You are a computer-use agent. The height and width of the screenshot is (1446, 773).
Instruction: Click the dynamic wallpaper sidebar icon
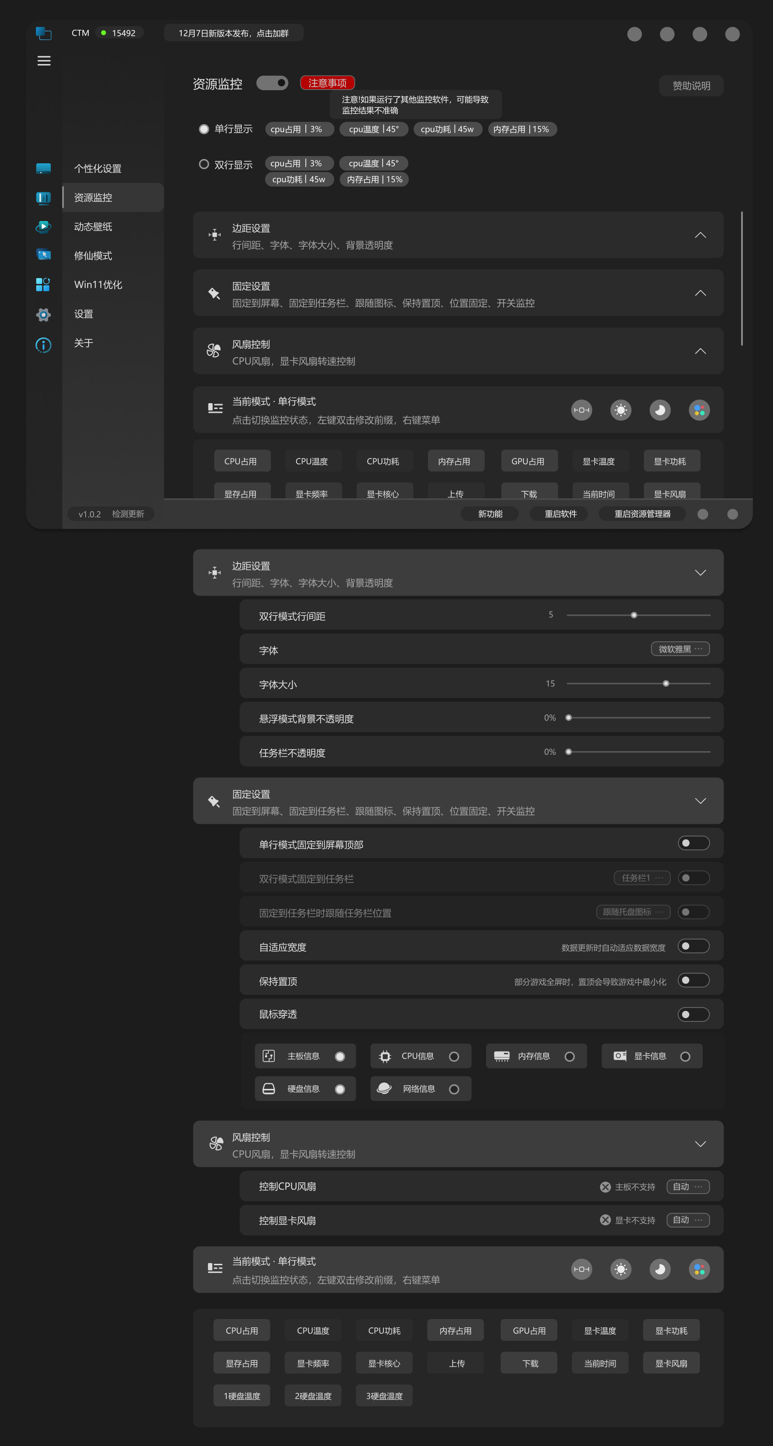43,227
